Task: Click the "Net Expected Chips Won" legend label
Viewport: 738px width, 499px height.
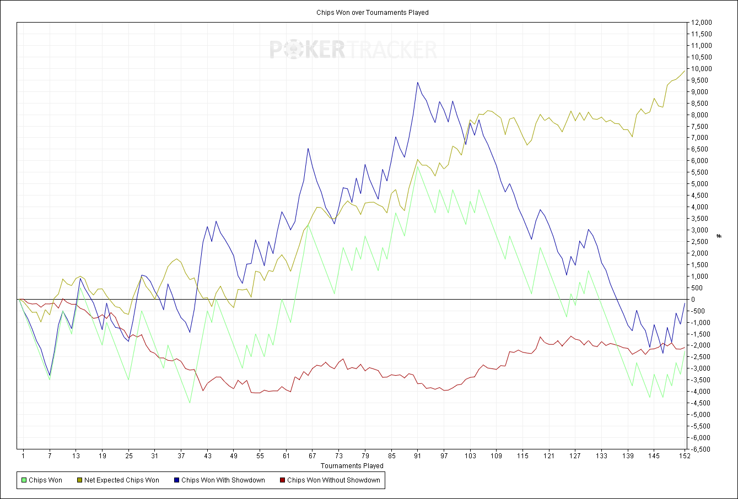Action: [122, 480]
